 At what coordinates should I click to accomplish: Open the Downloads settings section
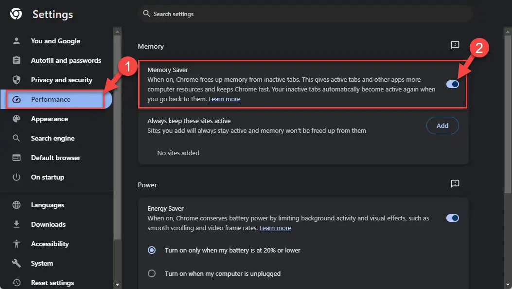pos(48,224)
